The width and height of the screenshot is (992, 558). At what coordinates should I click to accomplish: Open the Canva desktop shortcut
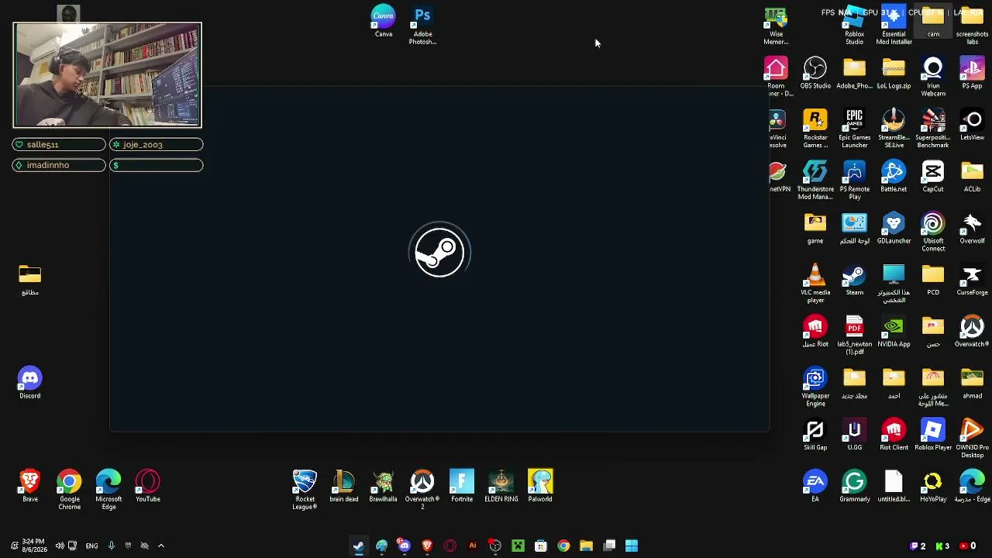click(383, 22)
